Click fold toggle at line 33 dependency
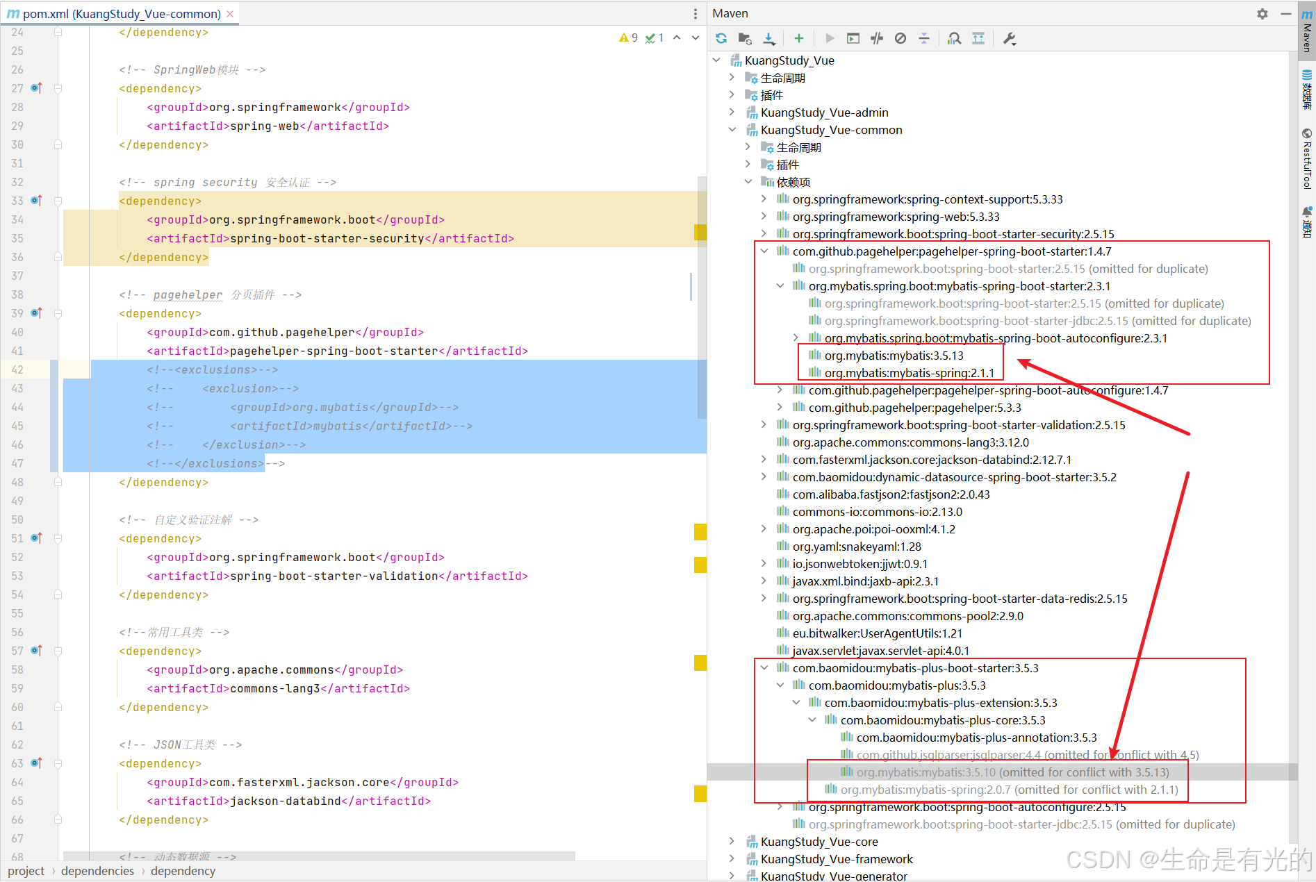Image resolution: width=1316 pixels, height=882 pixels. coord(58,201)
